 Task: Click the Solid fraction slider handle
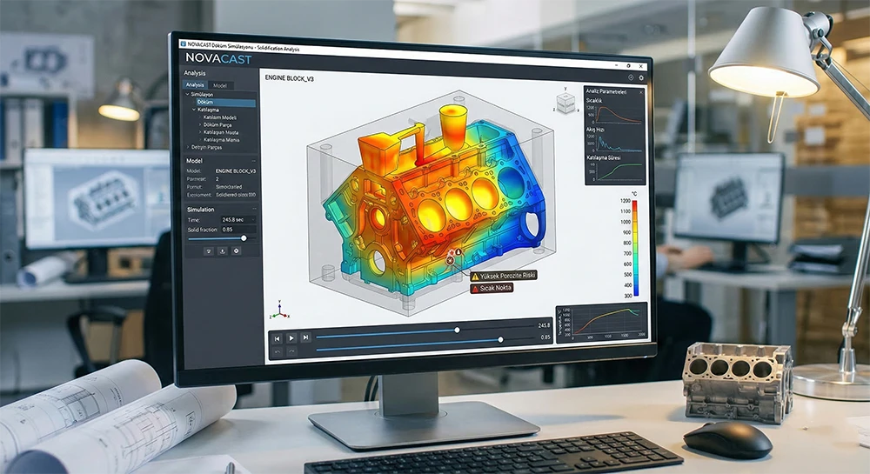point(243,237)
